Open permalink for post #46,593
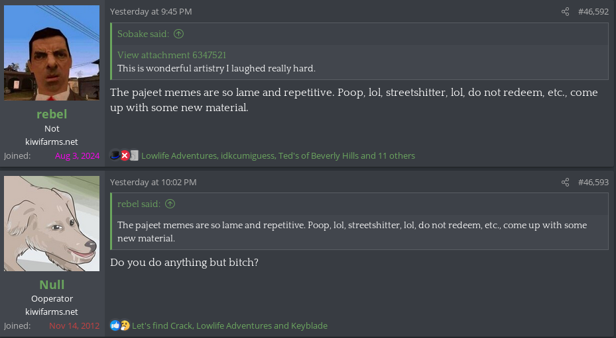The height and width of the screenshot is (338, 616). [593, 183]
